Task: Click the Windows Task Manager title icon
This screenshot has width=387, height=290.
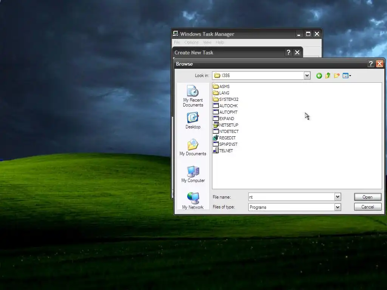Action: click(175, 34)
